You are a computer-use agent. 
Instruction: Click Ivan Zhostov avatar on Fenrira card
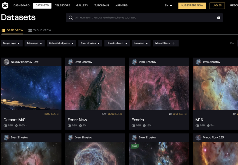(135, 62)
